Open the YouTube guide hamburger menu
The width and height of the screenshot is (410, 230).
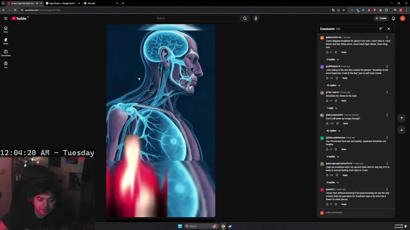tap(5, 18)
